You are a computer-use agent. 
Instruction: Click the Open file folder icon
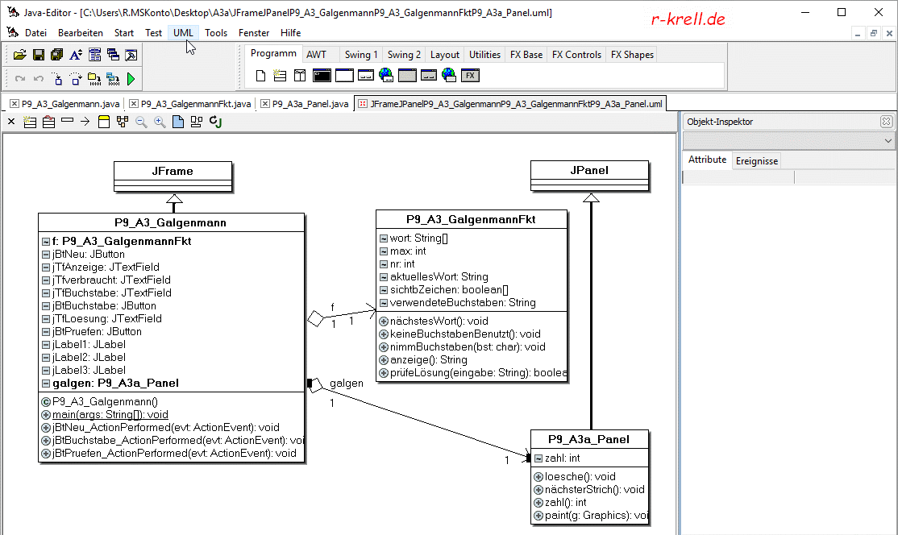point(20,55)
